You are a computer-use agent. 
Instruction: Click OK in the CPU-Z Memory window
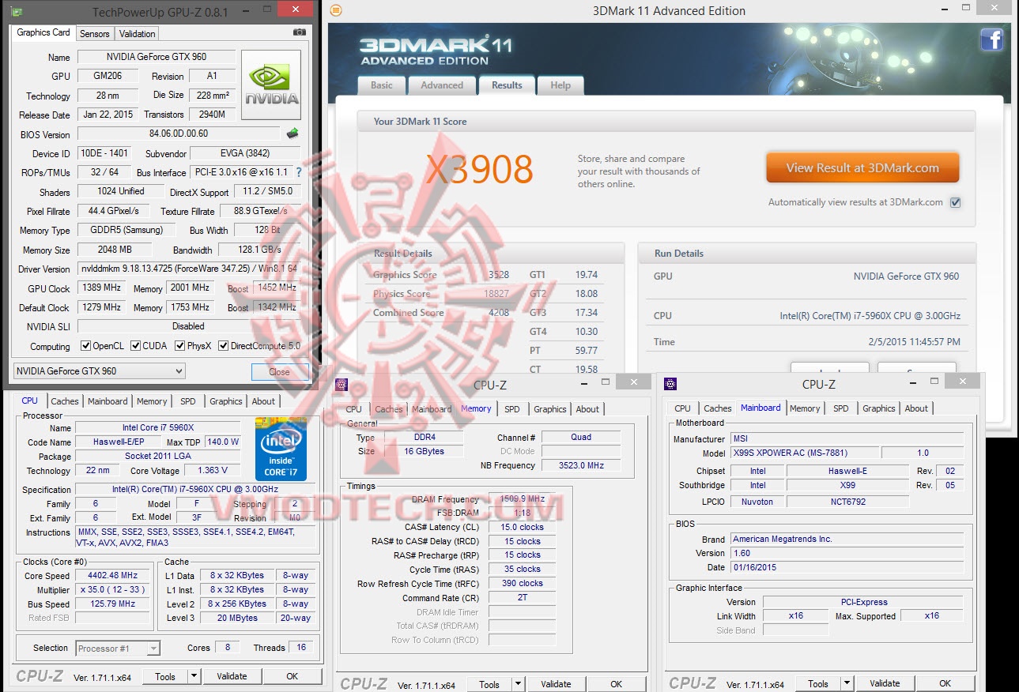[617, 684]
